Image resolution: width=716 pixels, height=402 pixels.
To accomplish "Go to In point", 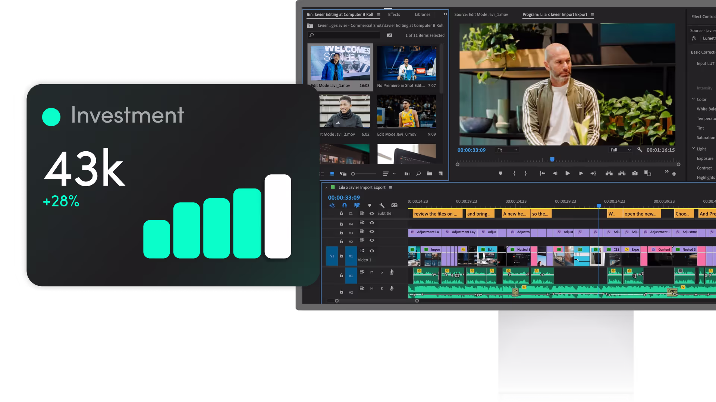I will (542, 173).
